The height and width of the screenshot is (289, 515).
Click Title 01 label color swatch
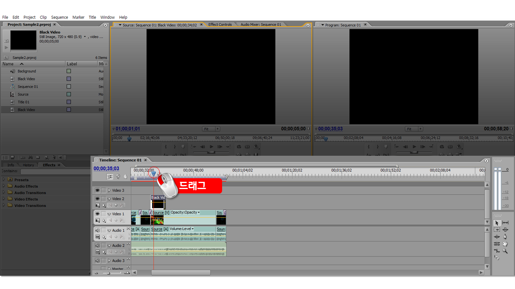(x=69, y=102)
